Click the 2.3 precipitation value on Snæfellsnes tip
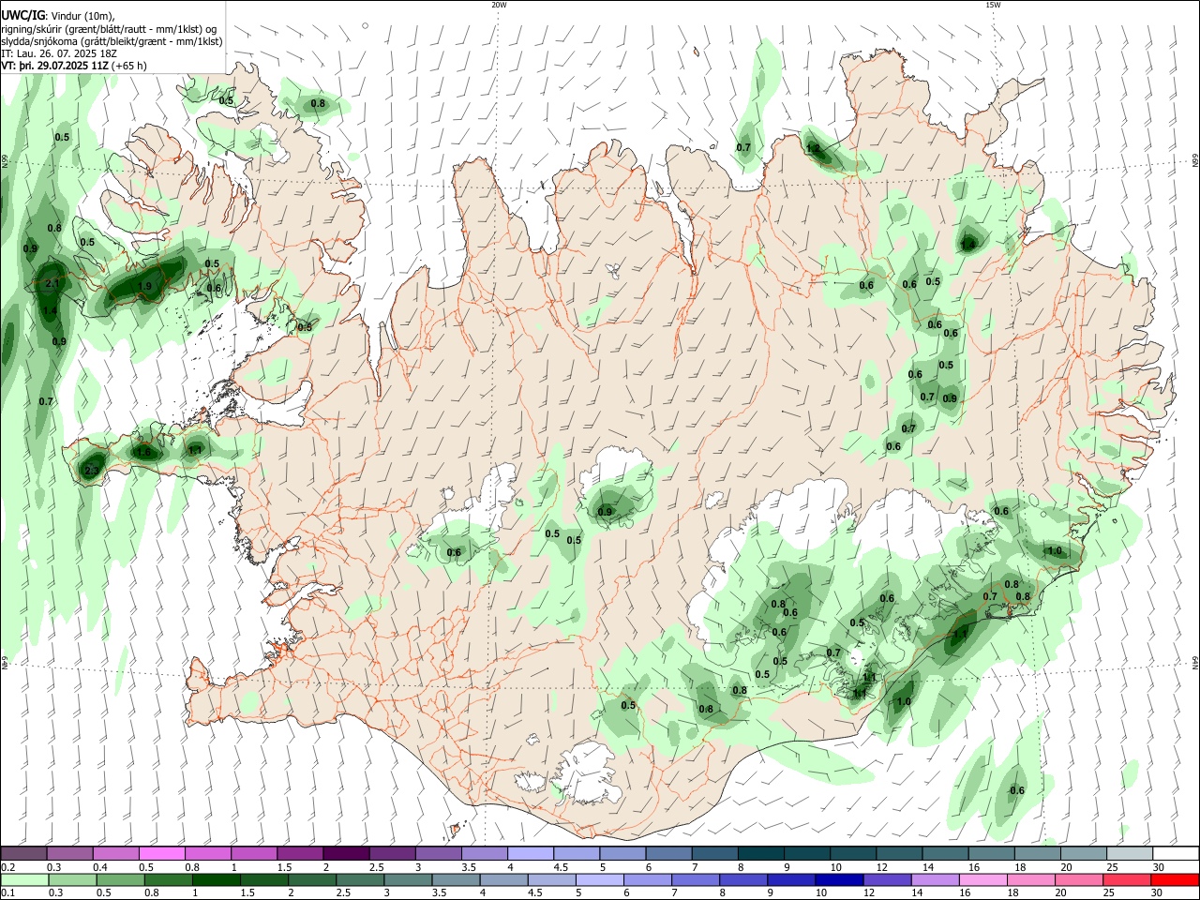 click(x=91, y=471)
